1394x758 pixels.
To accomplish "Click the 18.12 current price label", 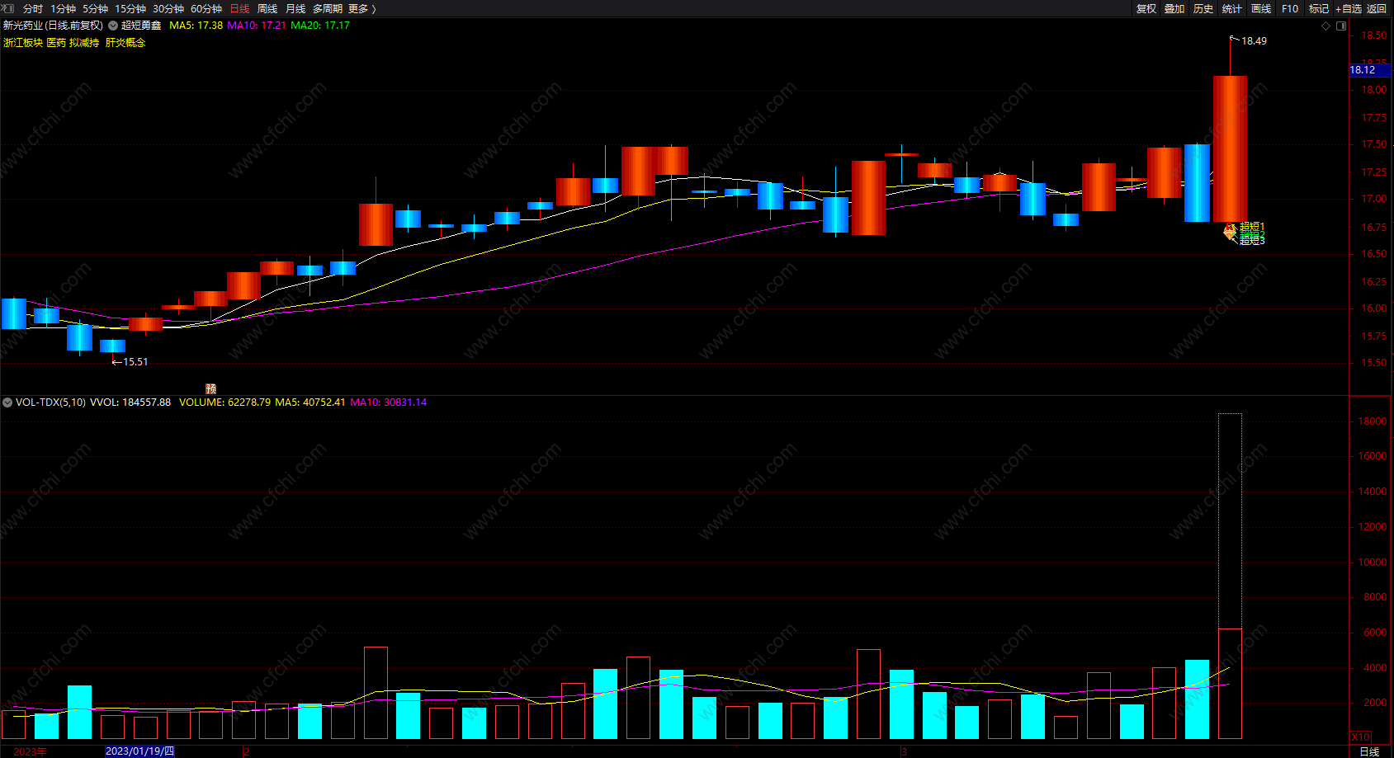I will [x=1370, y=70].
